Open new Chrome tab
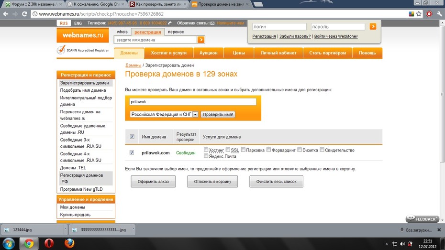Image resolution: width=445 pixels, height=250 pixels. tap(258, 4)
